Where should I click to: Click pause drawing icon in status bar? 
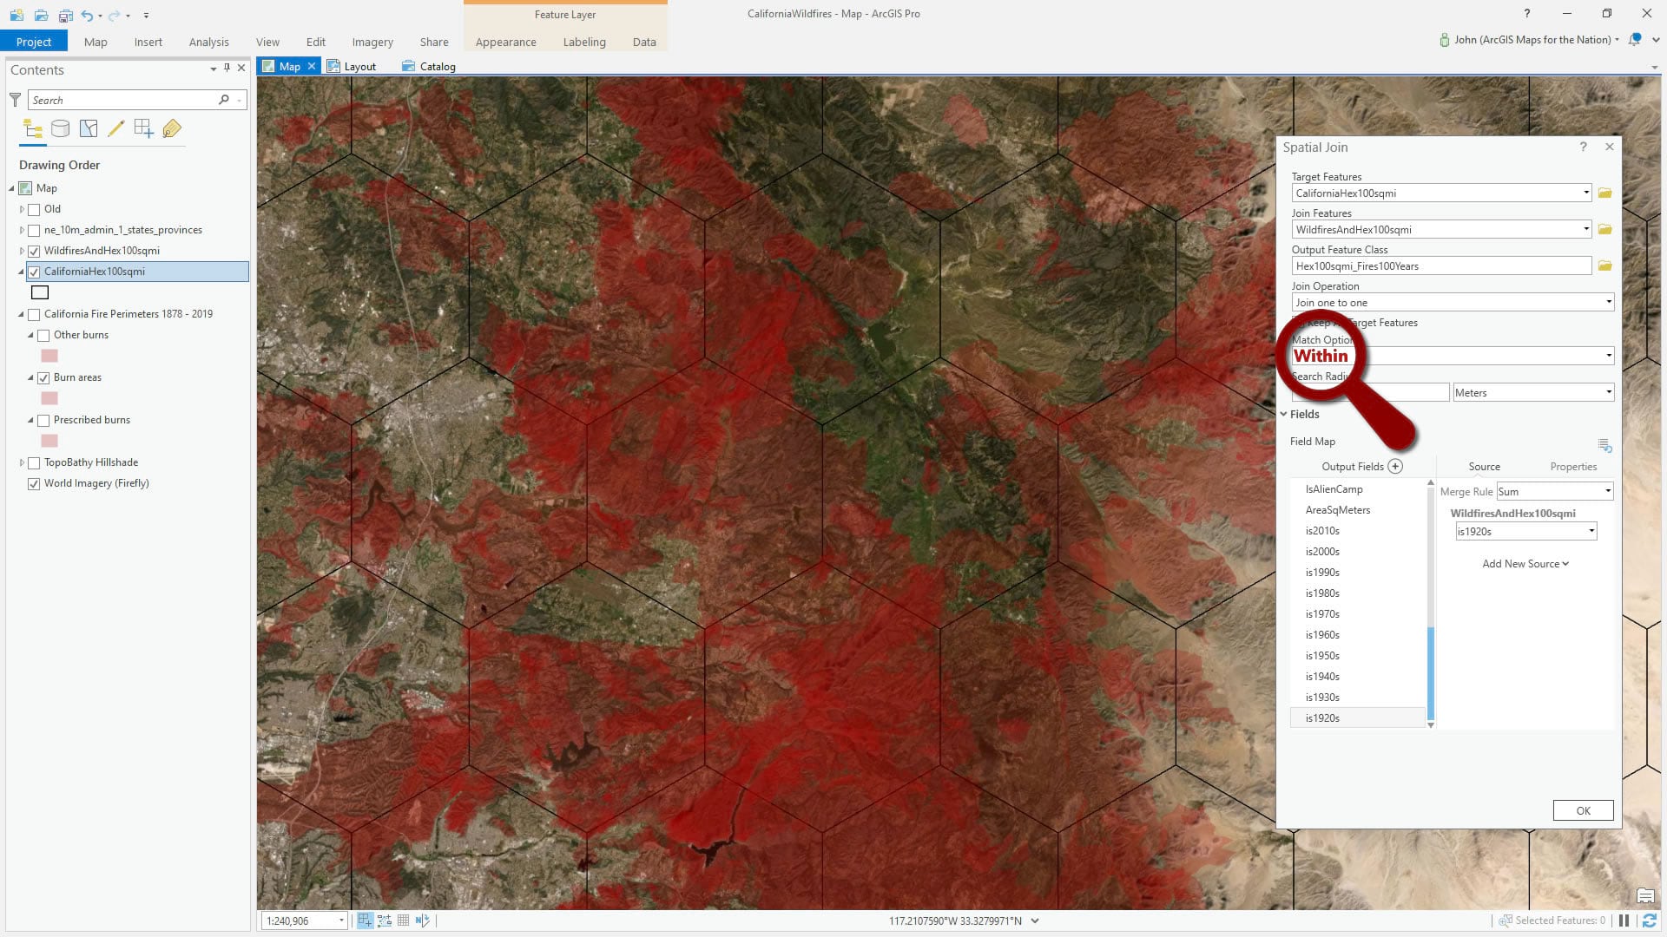coord(1624,921)
